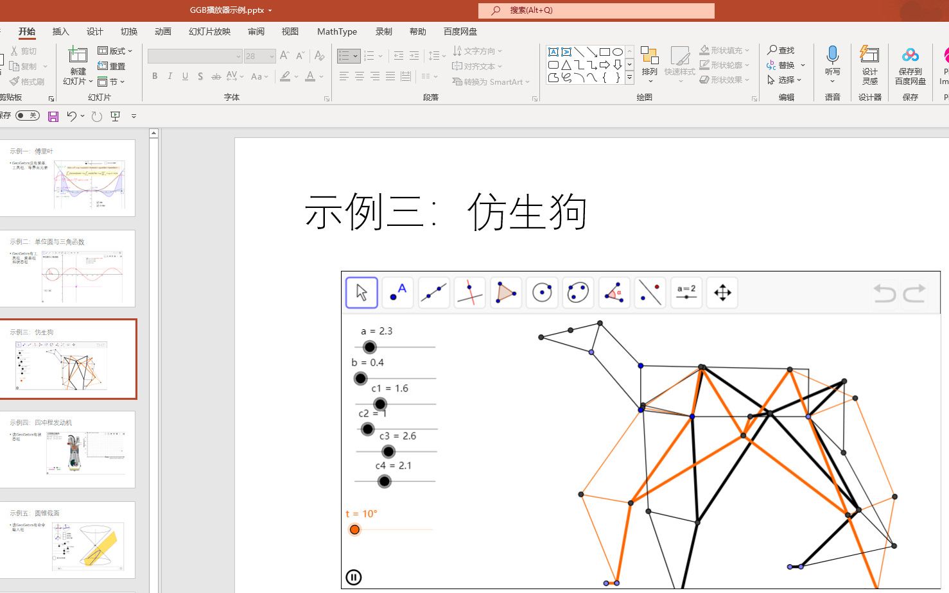
Task: Select the Reflect about Line tool
Action: tap(650, 293)
